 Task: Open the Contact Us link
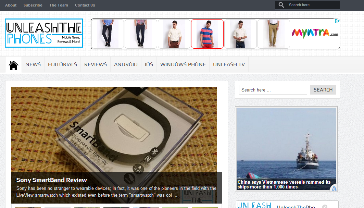(x=85, y=5)
